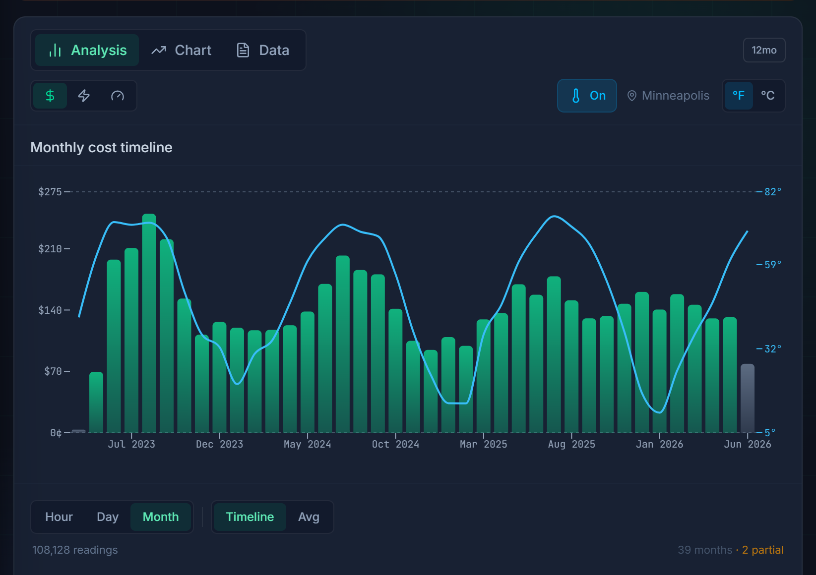Switch temperature units to °F
Viewport: 816px width, 575px height.
click(x=739, y=96)
